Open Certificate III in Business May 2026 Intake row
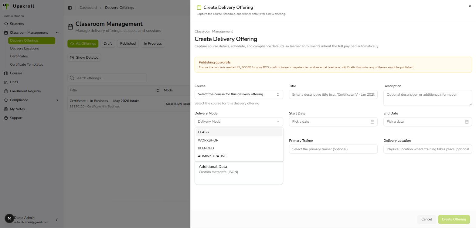This screenshot has height=228, width=476. click(x=129, y=104)
